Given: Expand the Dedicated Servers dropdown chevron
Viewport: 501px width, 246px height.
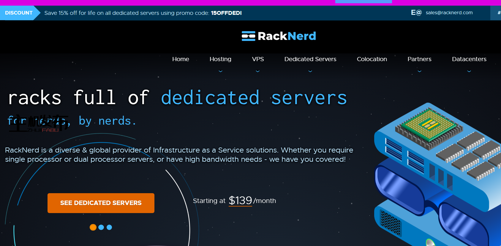Looking at the screenshot, I should (310, 71).
